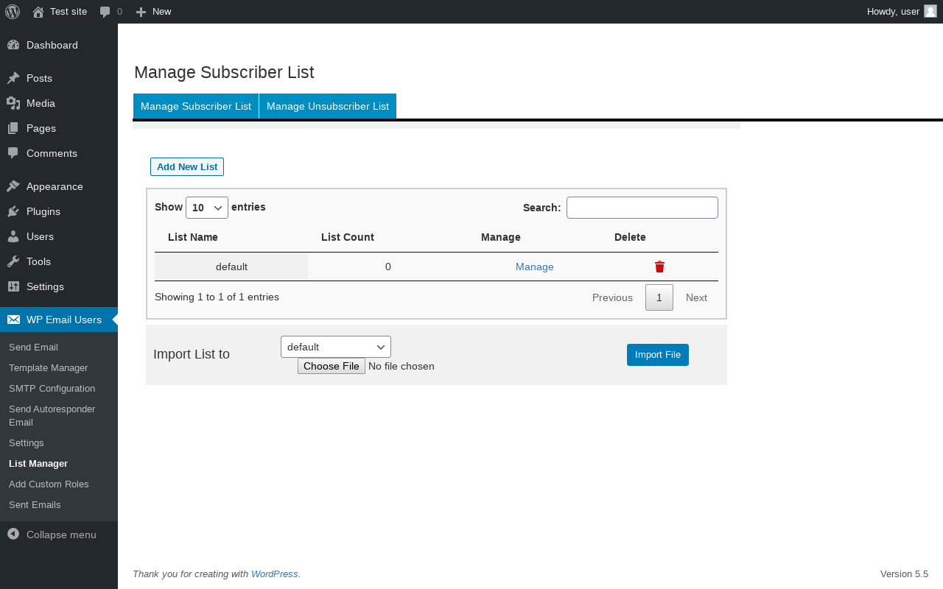
Task: Expand the Show entries dropdown
Action: [207, 208]
